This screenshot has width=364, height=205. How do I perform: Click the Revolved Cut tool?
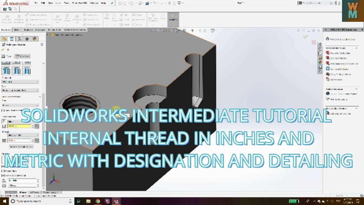pyautogui.click(x=77, y=19)
